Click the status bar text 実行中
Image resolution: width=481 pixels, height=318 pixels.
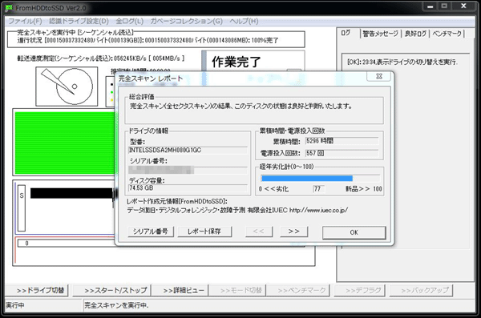pyautogui.click(x=15, y=305)
